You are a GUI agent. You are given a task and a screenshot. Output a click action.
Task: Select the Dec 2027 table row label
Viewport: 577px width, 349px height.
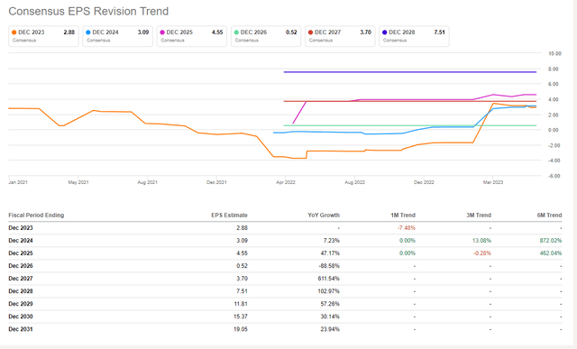[21, 279]
